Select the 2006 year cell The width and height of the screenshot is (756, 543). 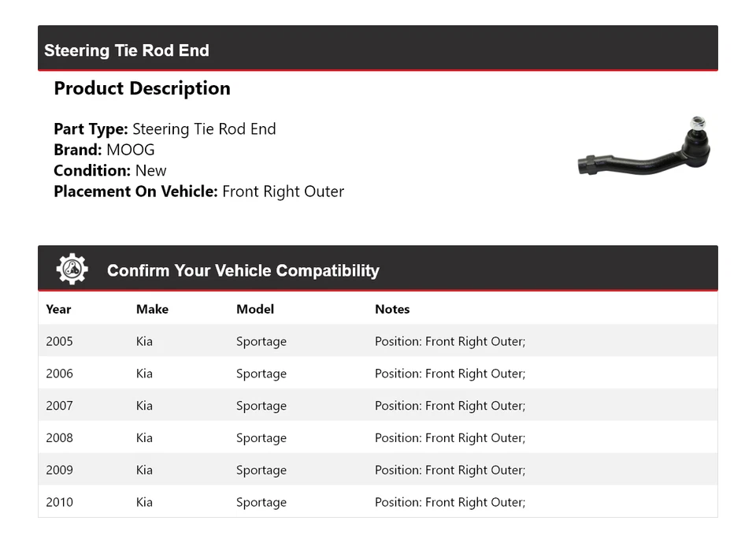point(59,374)
